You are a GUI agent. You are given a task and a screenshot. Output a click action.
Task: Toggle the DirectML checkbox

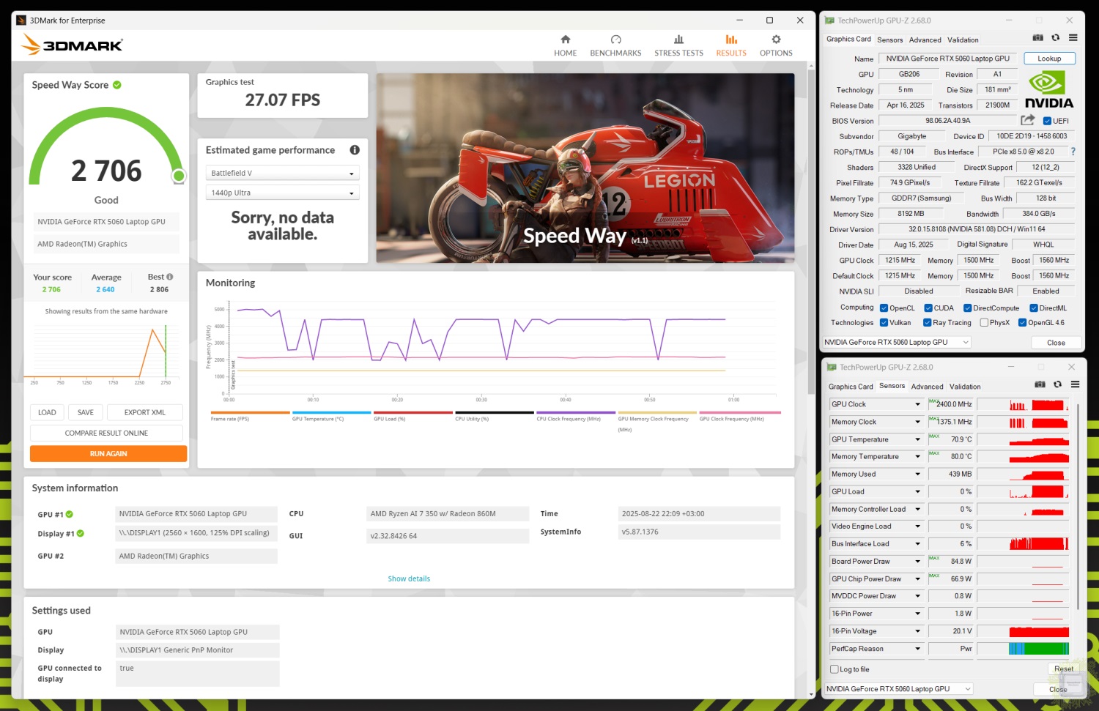coord(1034,308)
